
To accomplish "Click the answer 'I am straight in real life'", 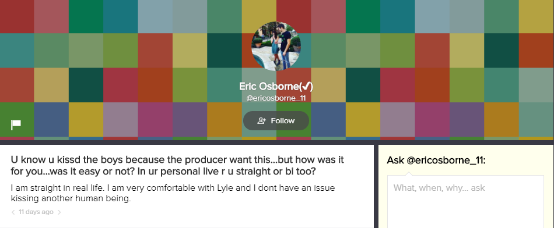I will pyautogui.click(x=173, y=193).
